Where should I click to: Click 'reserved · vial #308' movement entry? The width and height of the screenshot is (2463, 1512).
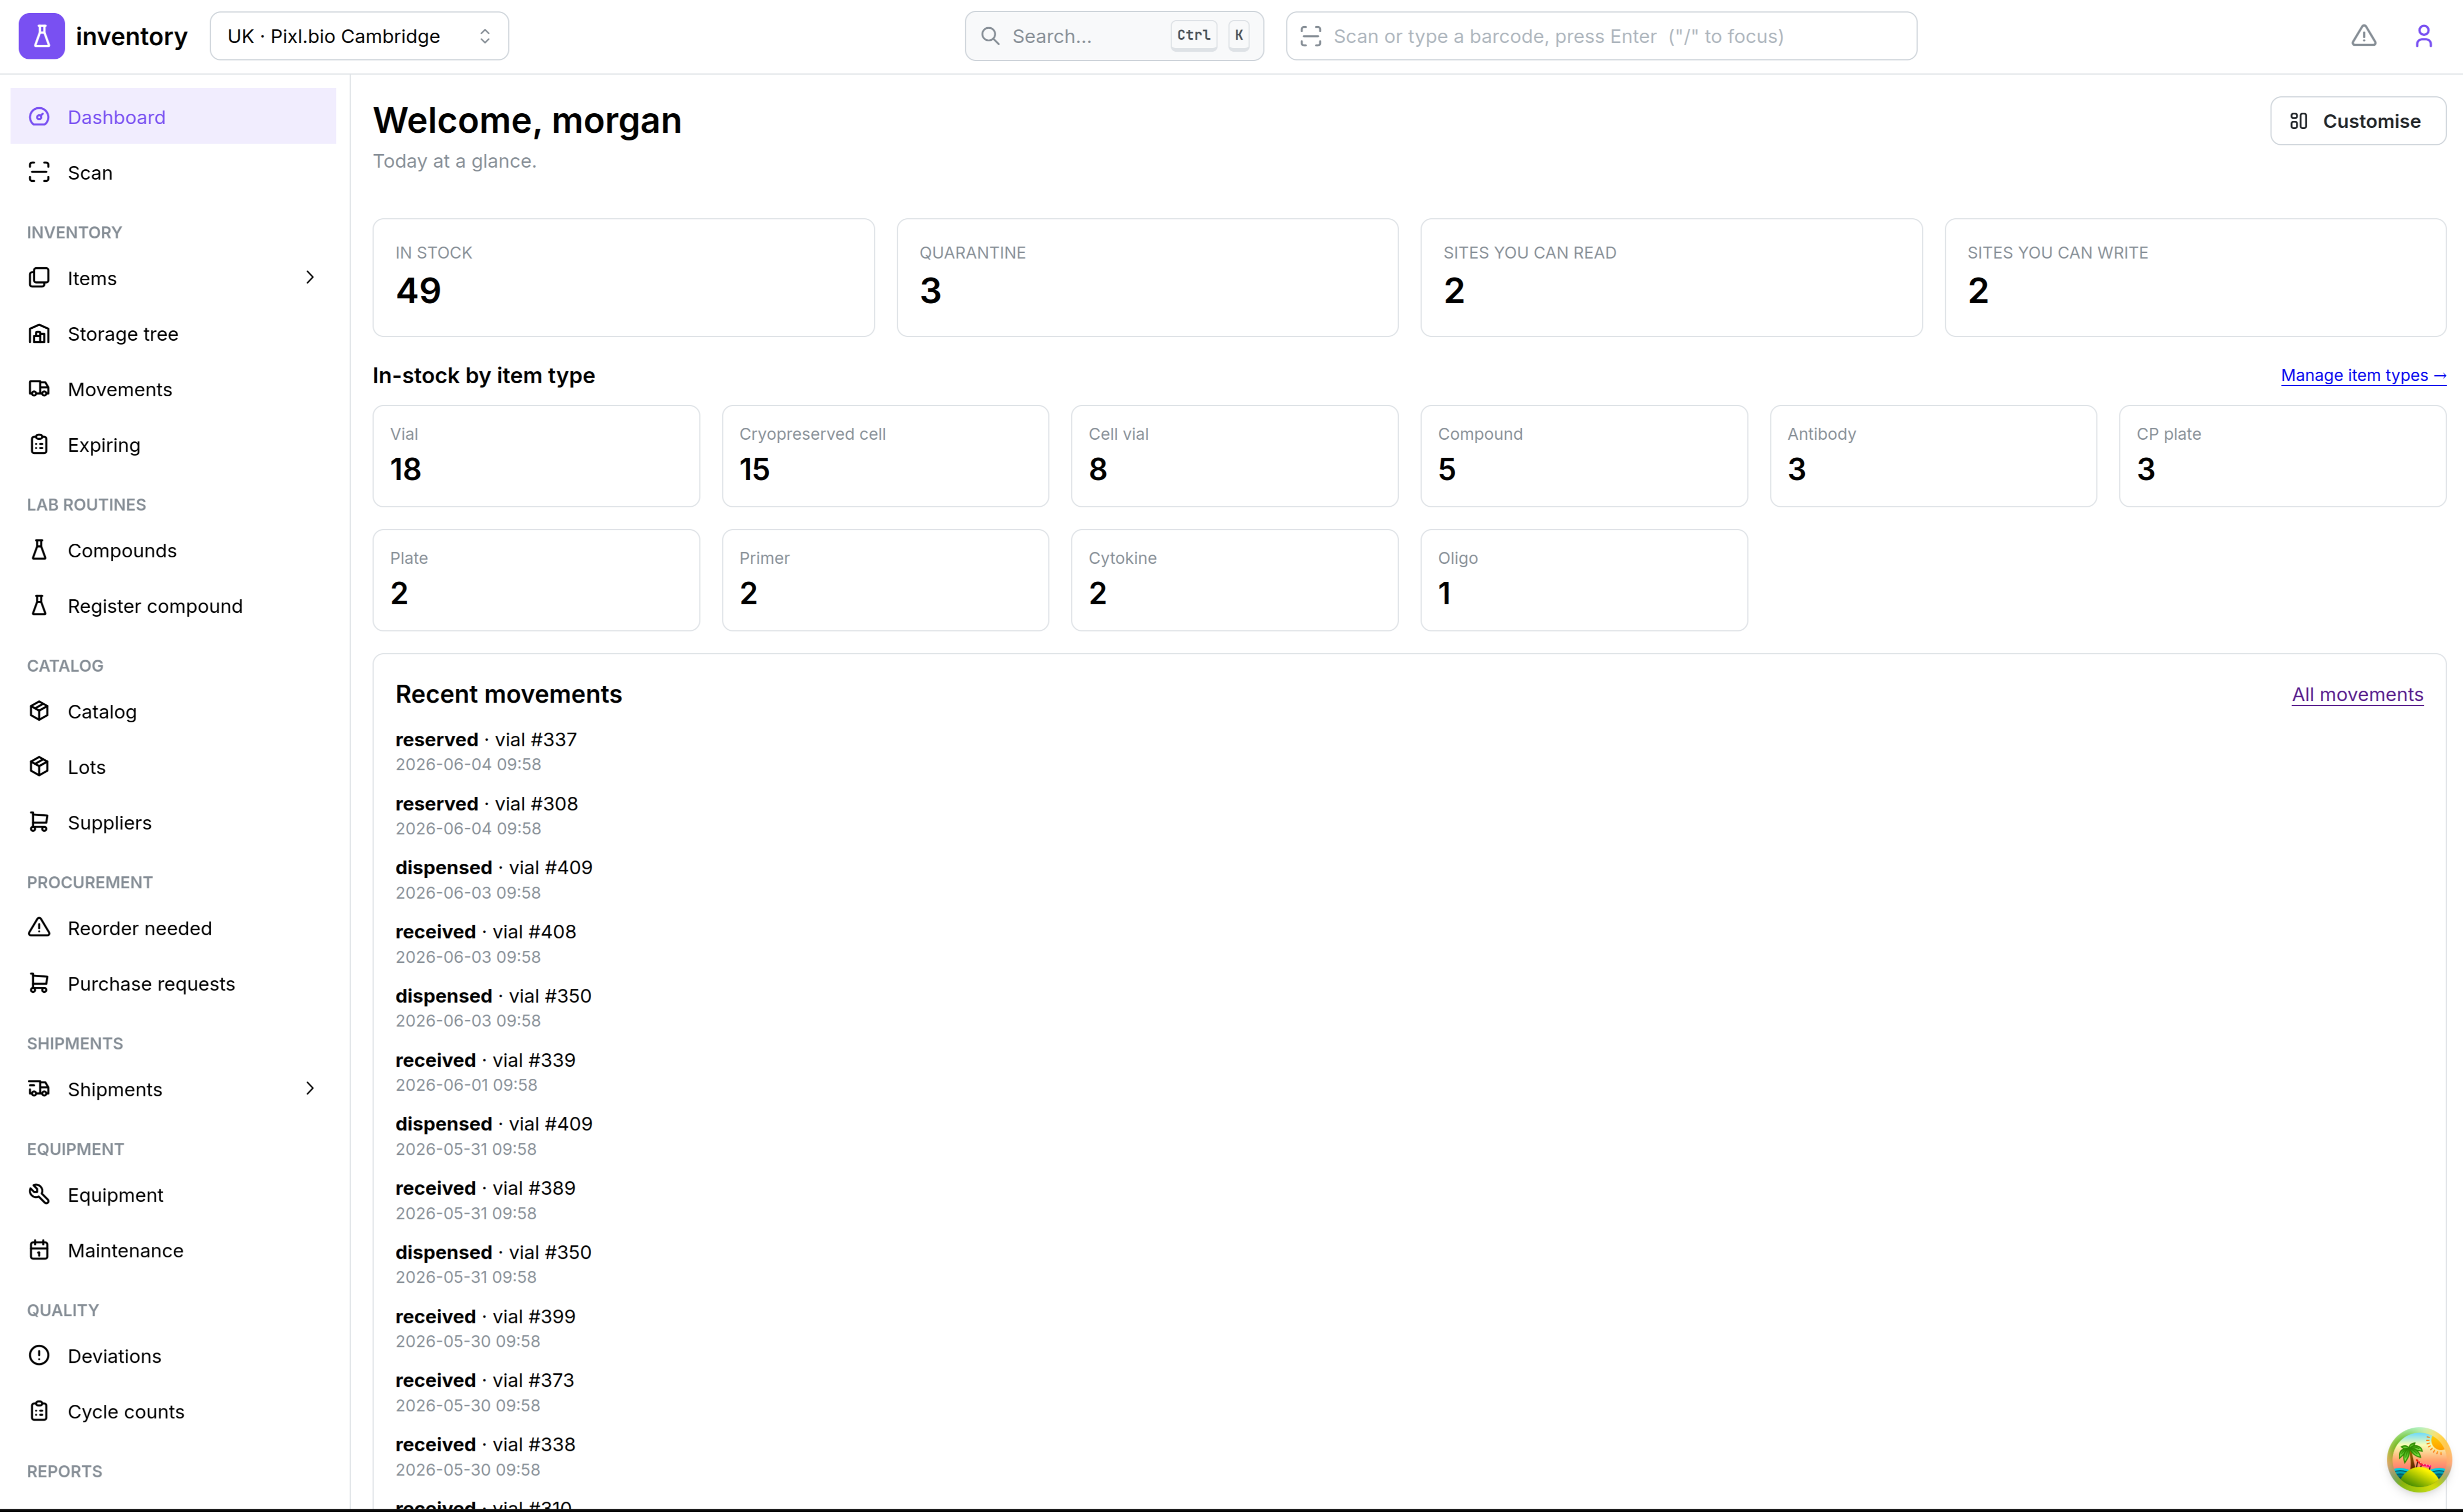[486, 803]
